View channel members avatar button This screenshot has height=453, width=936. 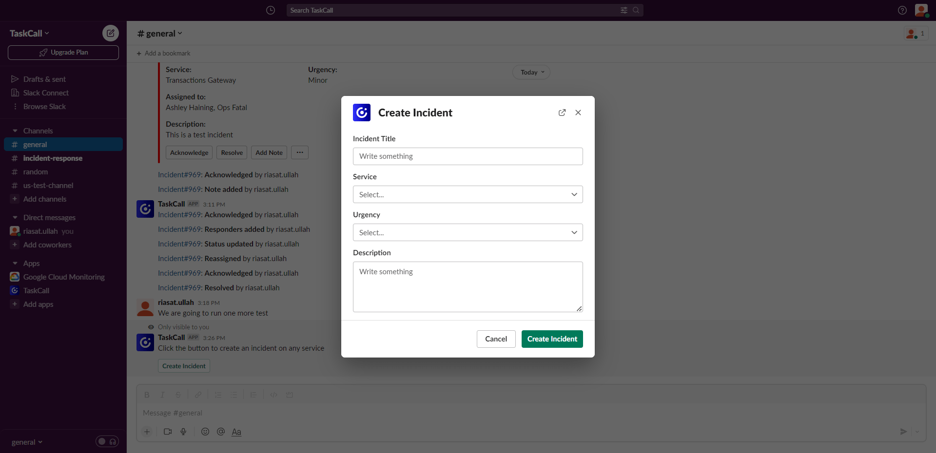coord(916,34)
